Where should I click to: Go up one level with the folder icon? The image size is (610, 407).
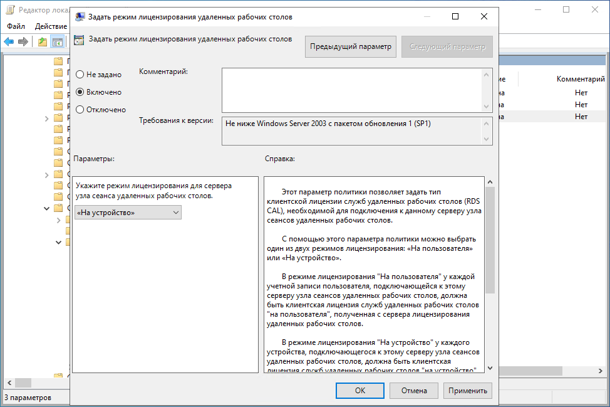[x=43, y=42]
